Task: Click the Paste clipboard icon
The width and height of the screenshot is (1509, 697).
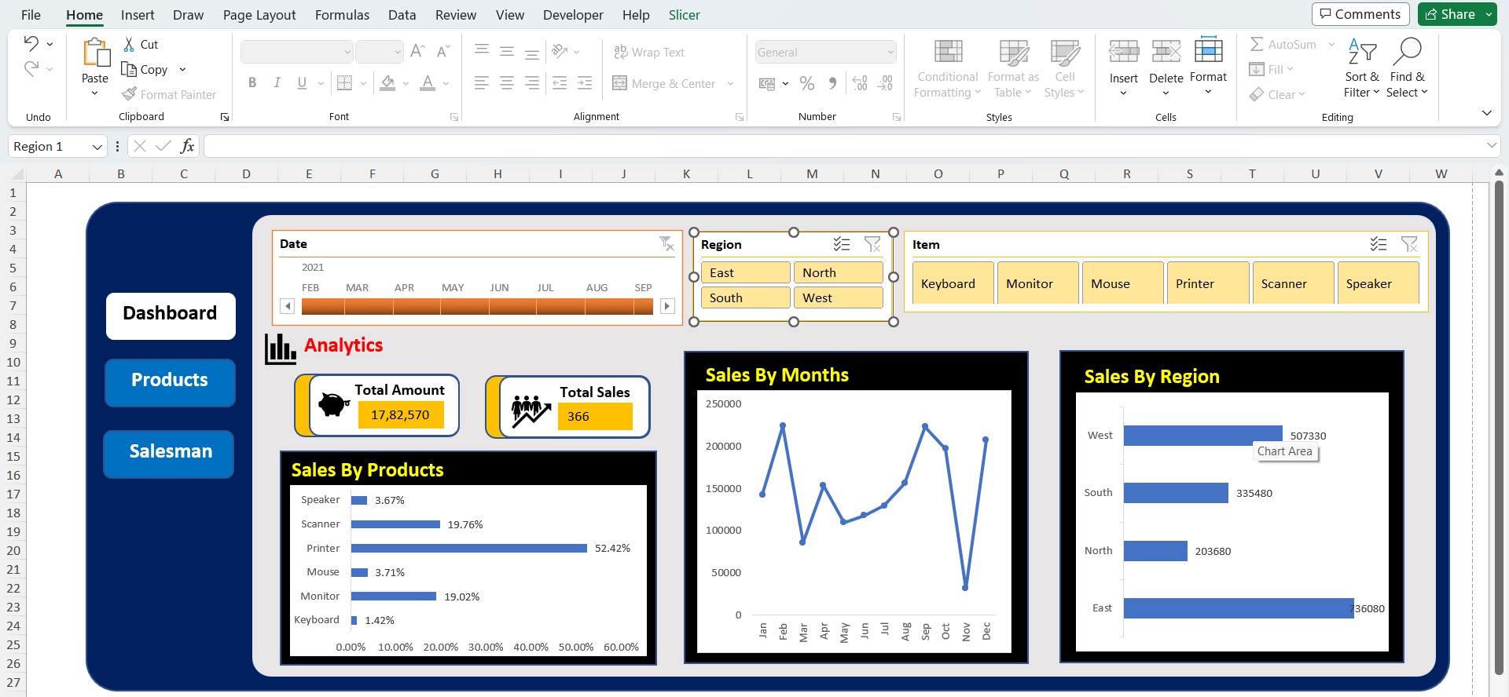Action: point(96,52)
